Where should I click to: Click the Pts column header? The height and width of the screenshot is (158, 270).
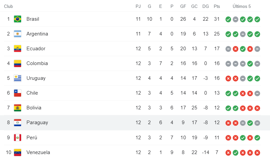217,6
